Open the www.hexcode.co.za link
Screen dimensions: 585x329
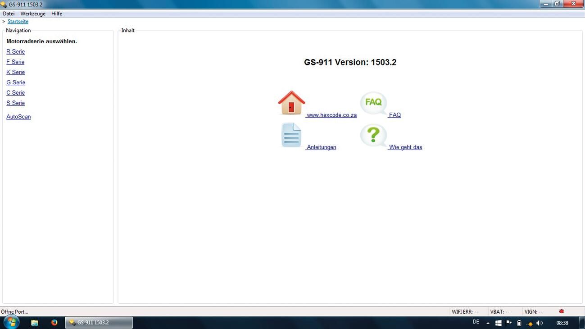point(331,115)
